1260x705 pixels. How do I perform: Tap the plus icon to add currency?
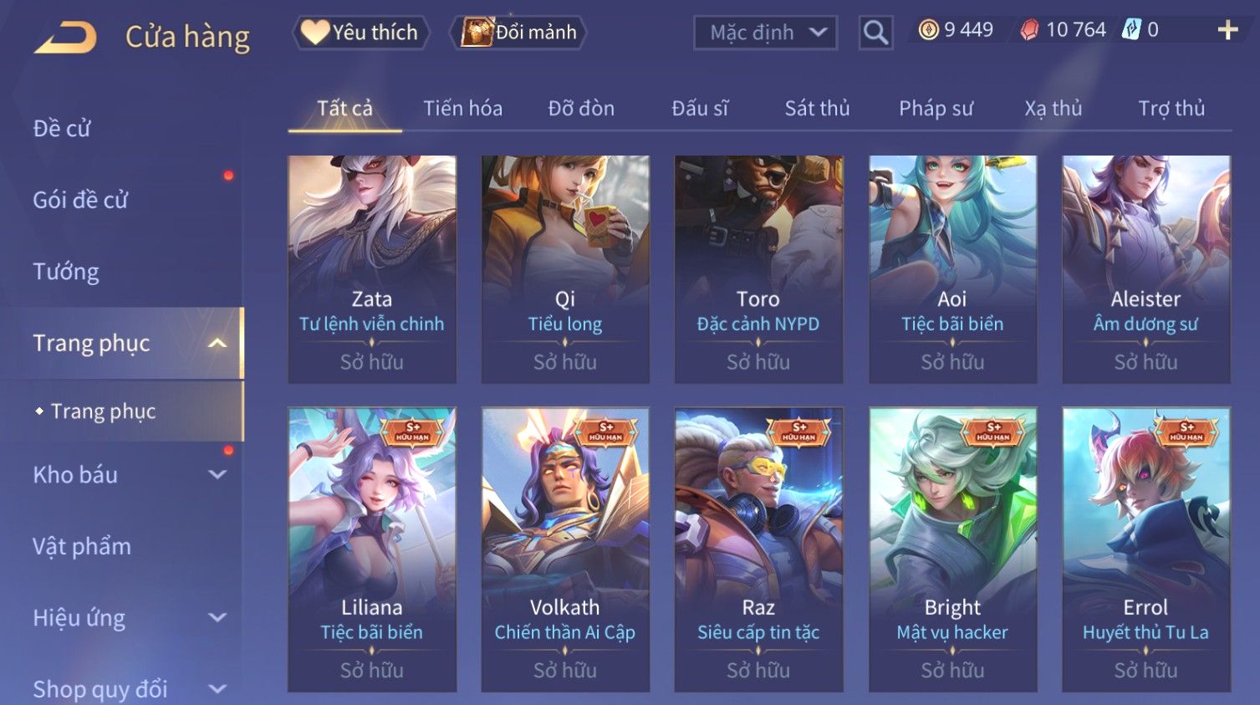pos(1227,30)
